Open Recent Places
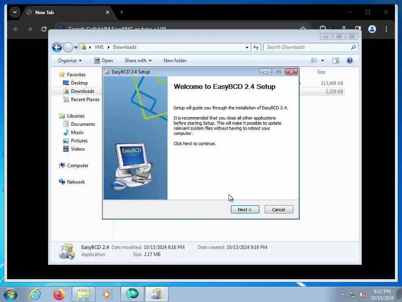Image resolution: width=402 pixels, height=302 pixels. coord(85,99)
